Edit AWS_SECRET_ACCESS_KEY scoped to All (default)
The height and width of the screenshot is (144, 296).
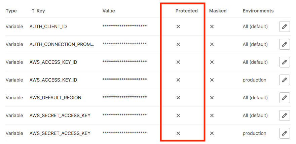pos(284,115)
